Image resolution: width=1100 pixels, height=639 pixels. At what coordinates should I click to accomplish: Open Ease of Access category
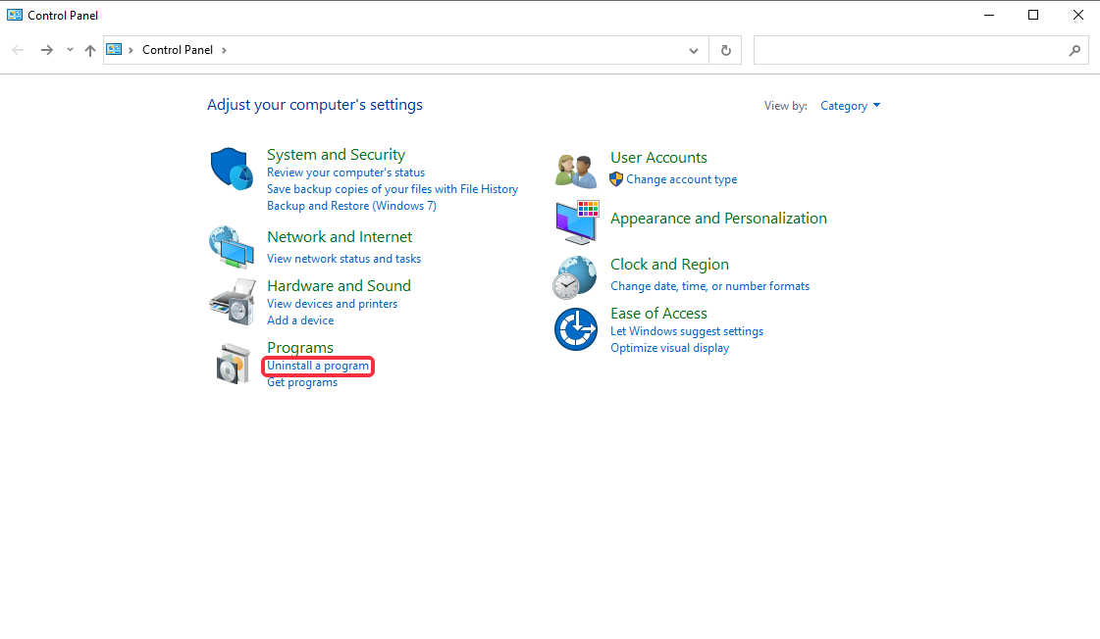(658, 314)
